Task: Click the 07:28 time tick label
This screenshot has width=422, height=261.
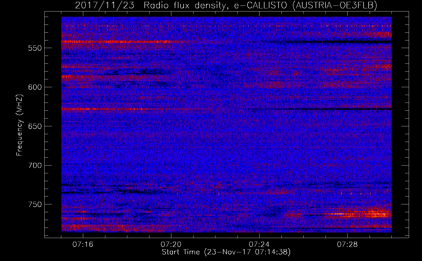Action: 347,245
